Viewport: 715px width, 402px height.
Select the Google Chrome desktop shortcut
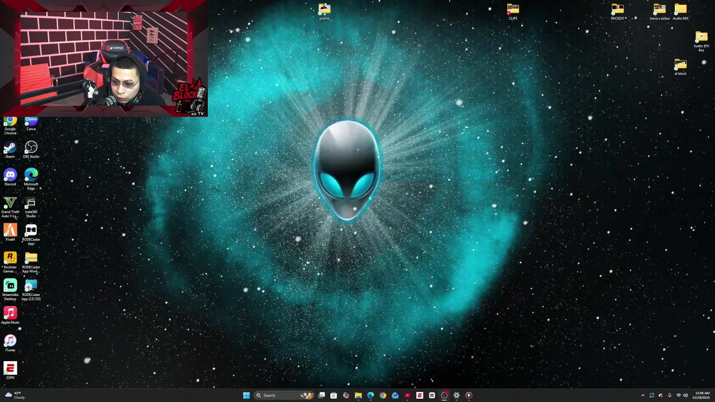tap(10, 126)
